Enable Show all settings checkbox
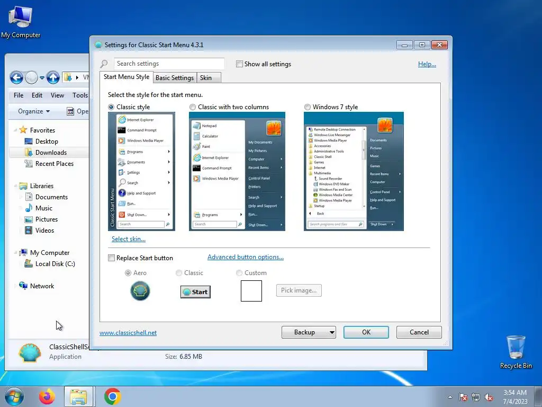The height and width of the screenshot is (407, 542). click(x=239, y=64)
